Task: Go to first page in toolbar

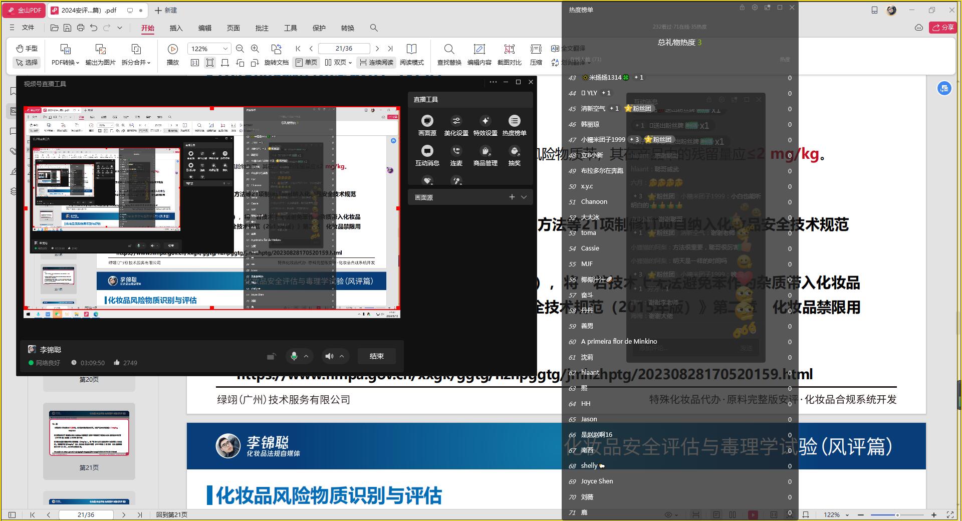Action: point(298,49)
